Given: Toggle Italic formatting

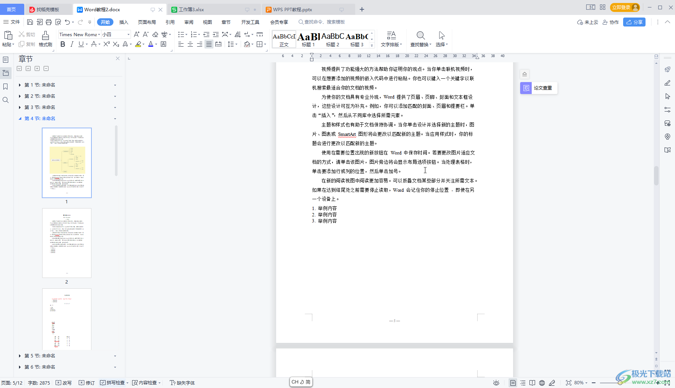Looking at the screenshot, I should tap(72, 44).
